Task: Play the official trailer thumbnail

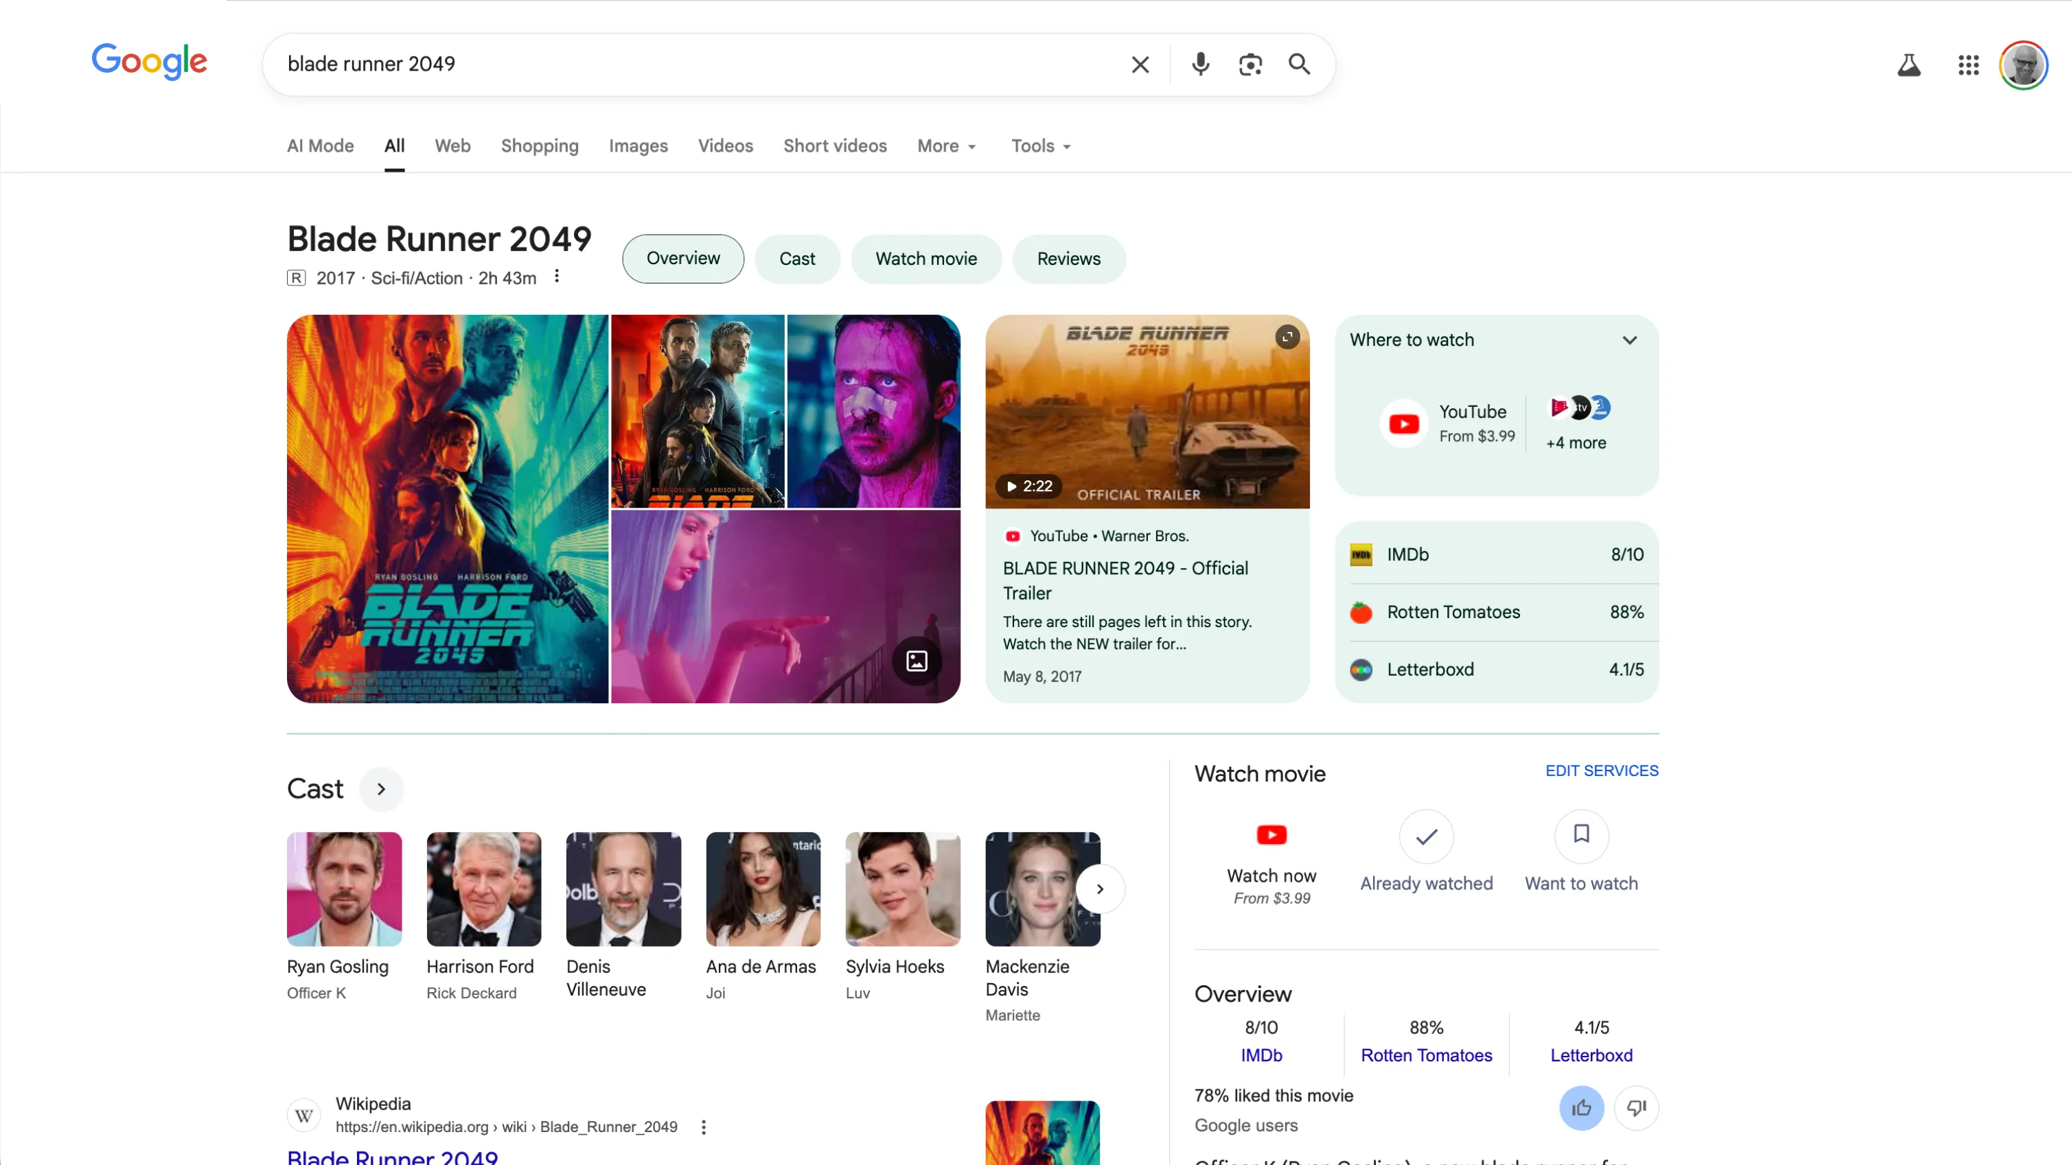Action: tap(1147, 412)
